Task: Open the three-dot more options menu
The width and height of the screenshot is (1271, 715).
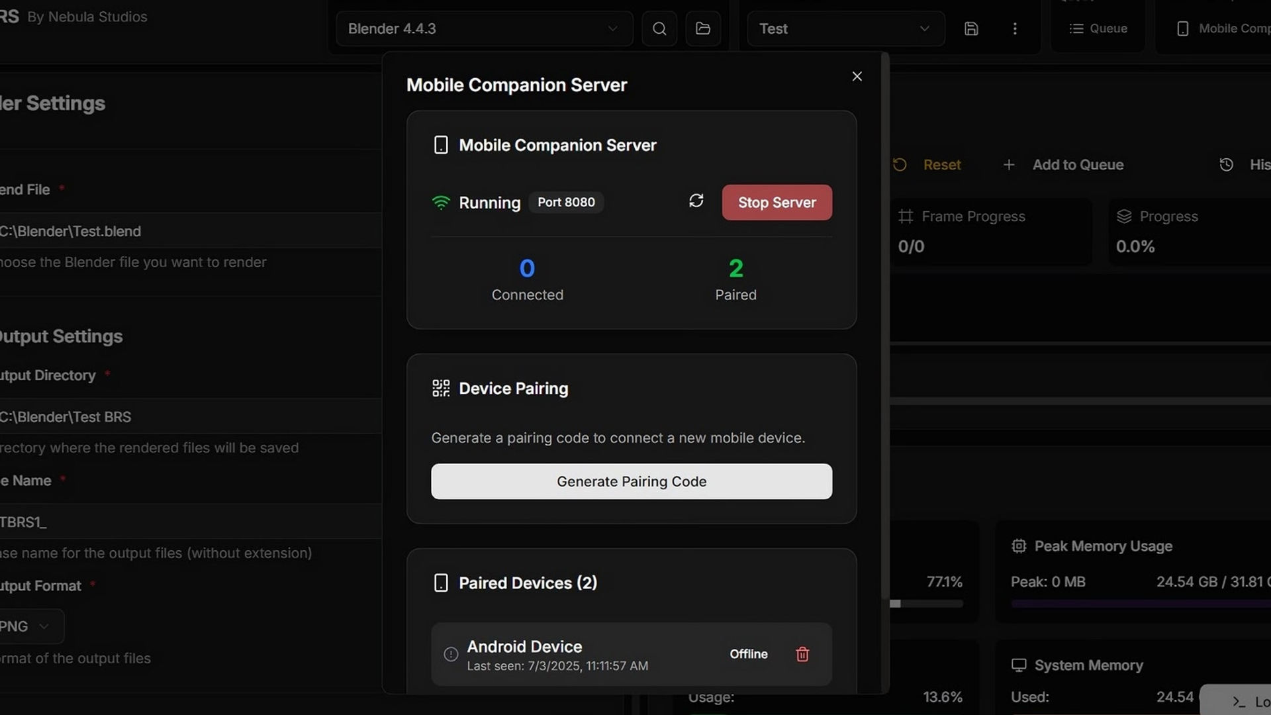Action: point(1015,28)
